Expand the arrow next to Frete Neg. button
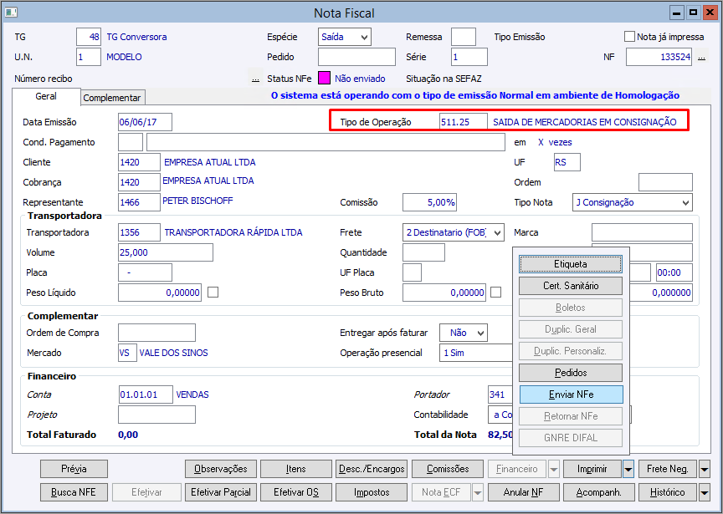This screenshot has height=514, width=723. tap(704, 470)
